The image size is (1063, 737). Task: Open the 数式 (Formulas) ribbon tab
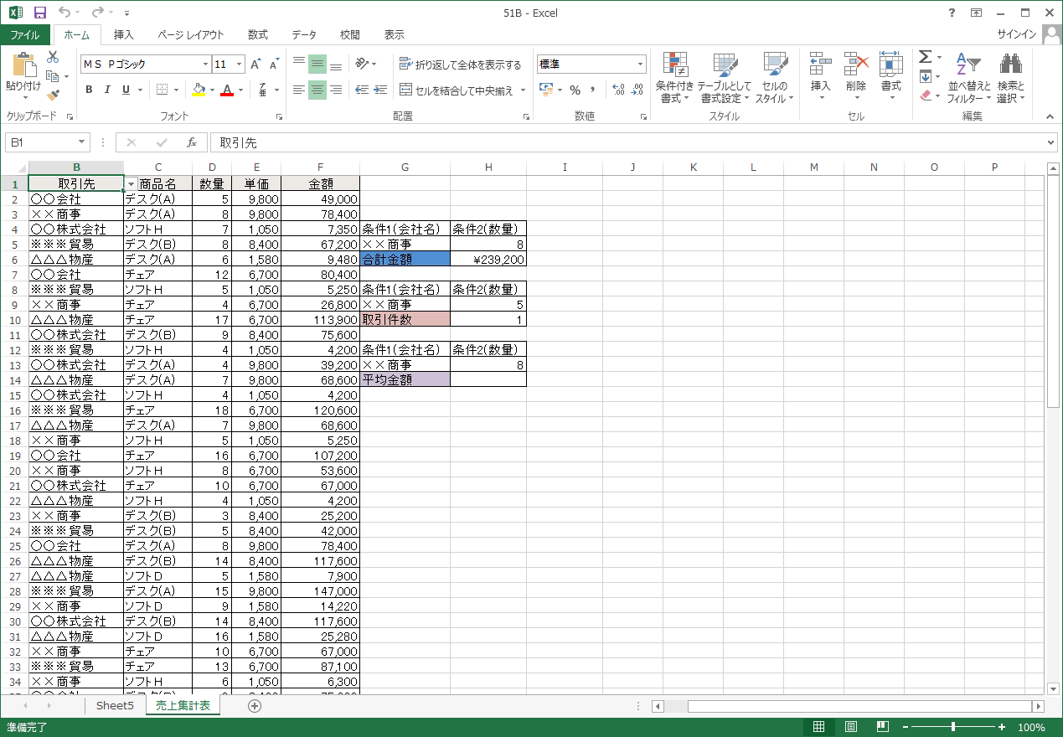(258, 34)
